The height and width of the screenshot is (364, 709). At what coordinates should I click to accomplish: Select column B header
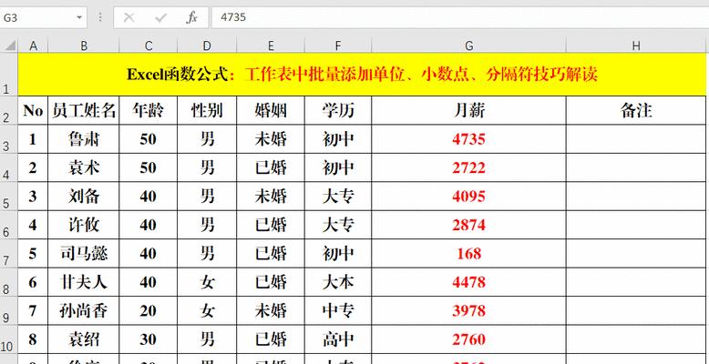coord(84,45)
